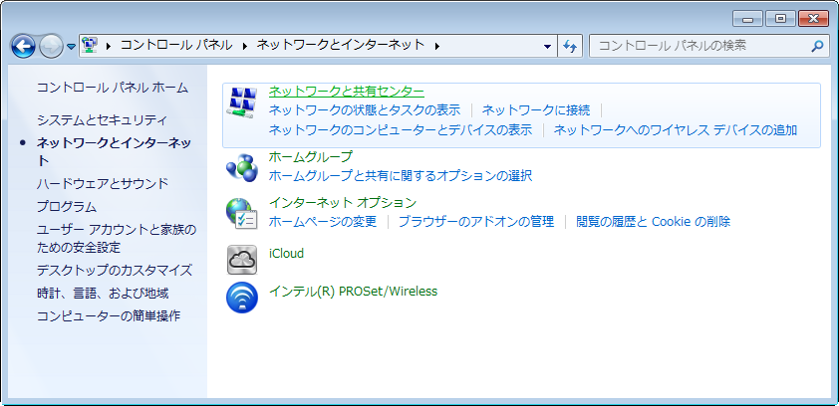
Task: Click ネットワークの状態とタスクの表示
Action: [365, 110]
